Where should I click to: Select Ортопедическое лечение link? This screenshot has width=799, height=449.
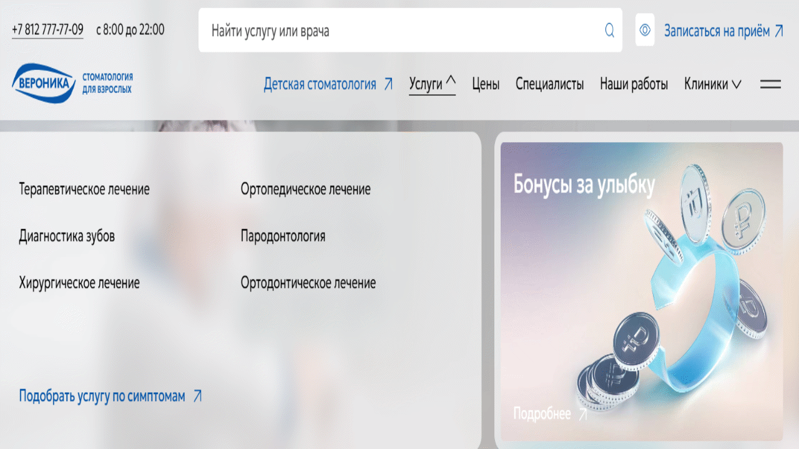point(305,189)
